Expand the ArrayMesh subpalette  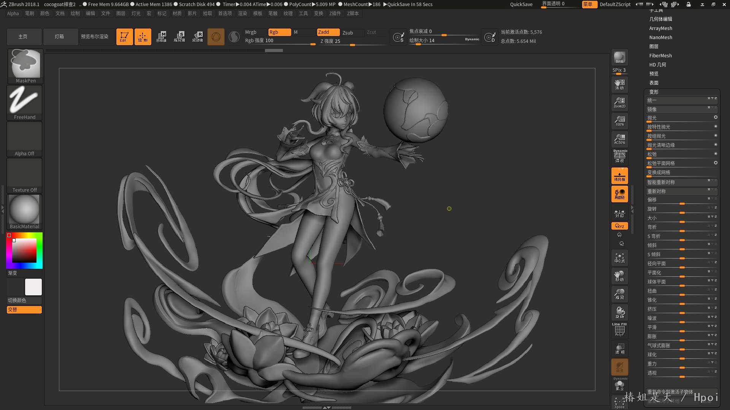pos(660,28)
